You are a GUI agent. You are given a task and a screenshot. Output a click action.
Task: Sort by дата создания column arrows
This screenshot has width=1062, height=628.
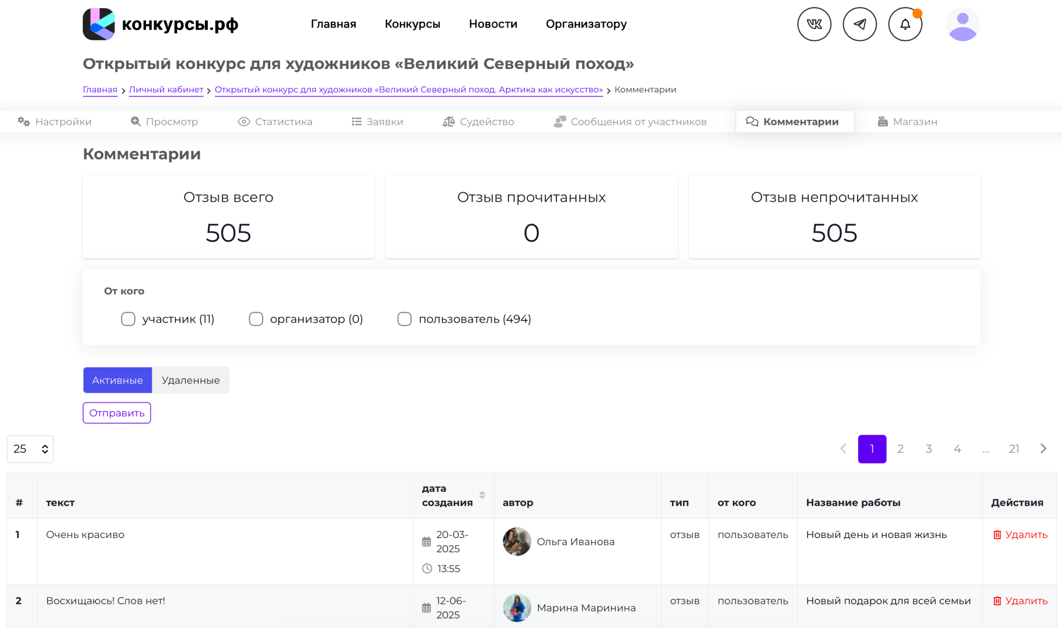(x=482, y=495)
